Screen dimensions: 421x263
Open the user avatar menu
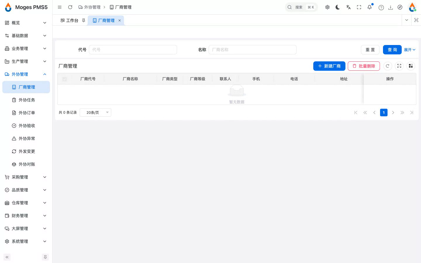[x=412, y=7]
